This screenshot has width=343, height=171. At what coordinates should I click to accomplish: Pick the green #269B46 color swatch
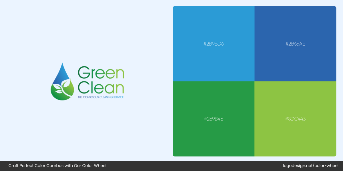click(x=214, y=119)
